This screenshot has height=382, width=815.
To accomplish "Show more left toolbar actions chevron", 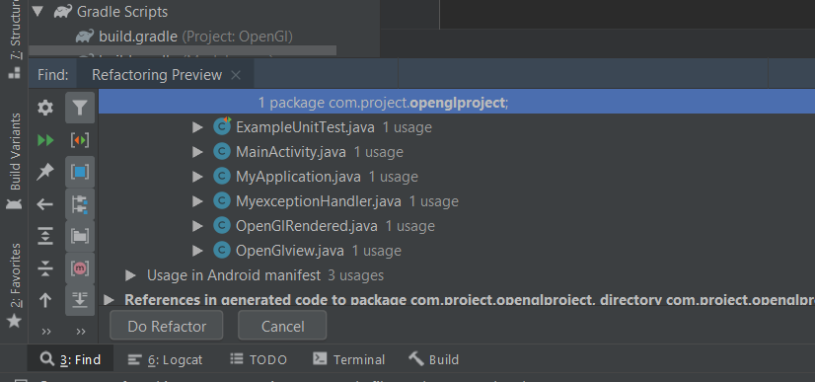I will pos(46,332).
